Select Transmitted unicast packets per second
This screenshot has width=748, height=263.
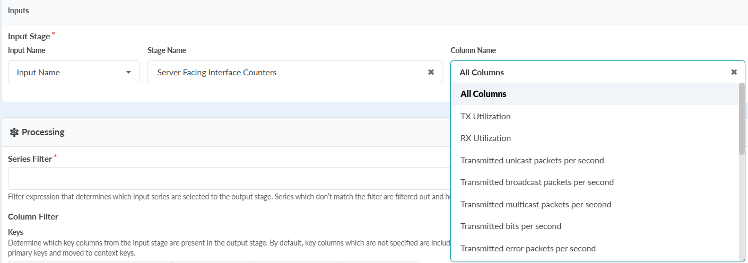click(532, 161)
